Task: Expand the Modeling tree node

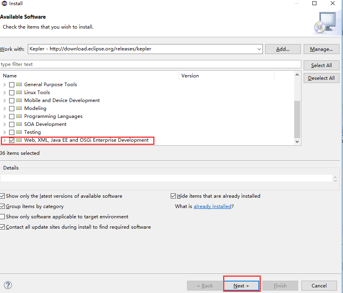Action: pos(5,108)
